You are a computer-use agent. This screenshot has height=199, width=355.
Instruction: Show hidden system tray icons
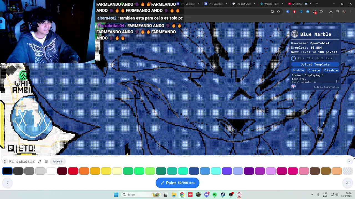coord(312,195)
